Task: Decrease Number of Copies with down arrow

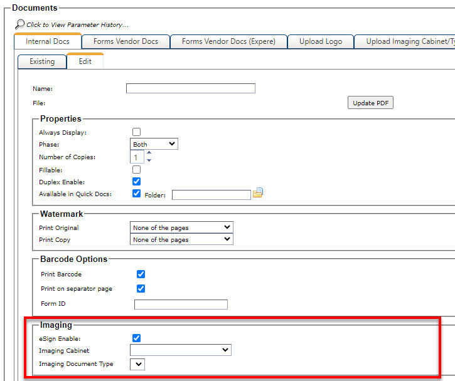Action: [x=149, y=160]
